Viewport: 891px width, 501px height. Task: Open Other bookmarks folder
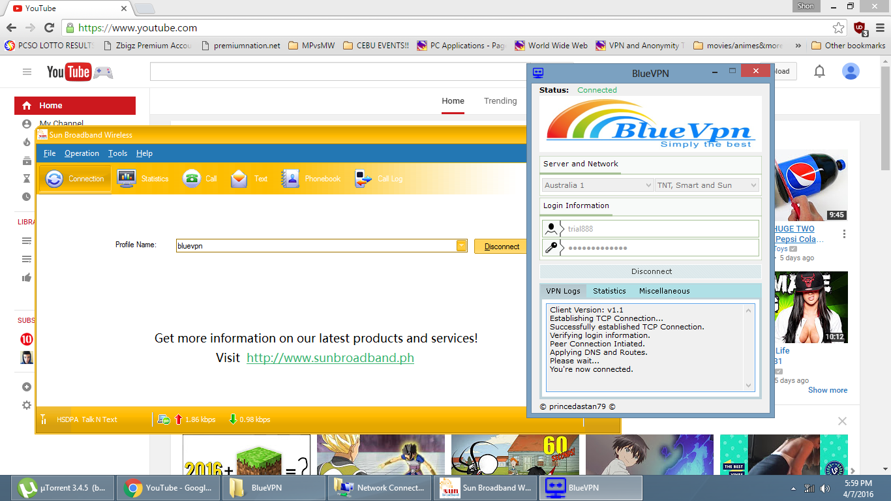(x=848, y=46)
